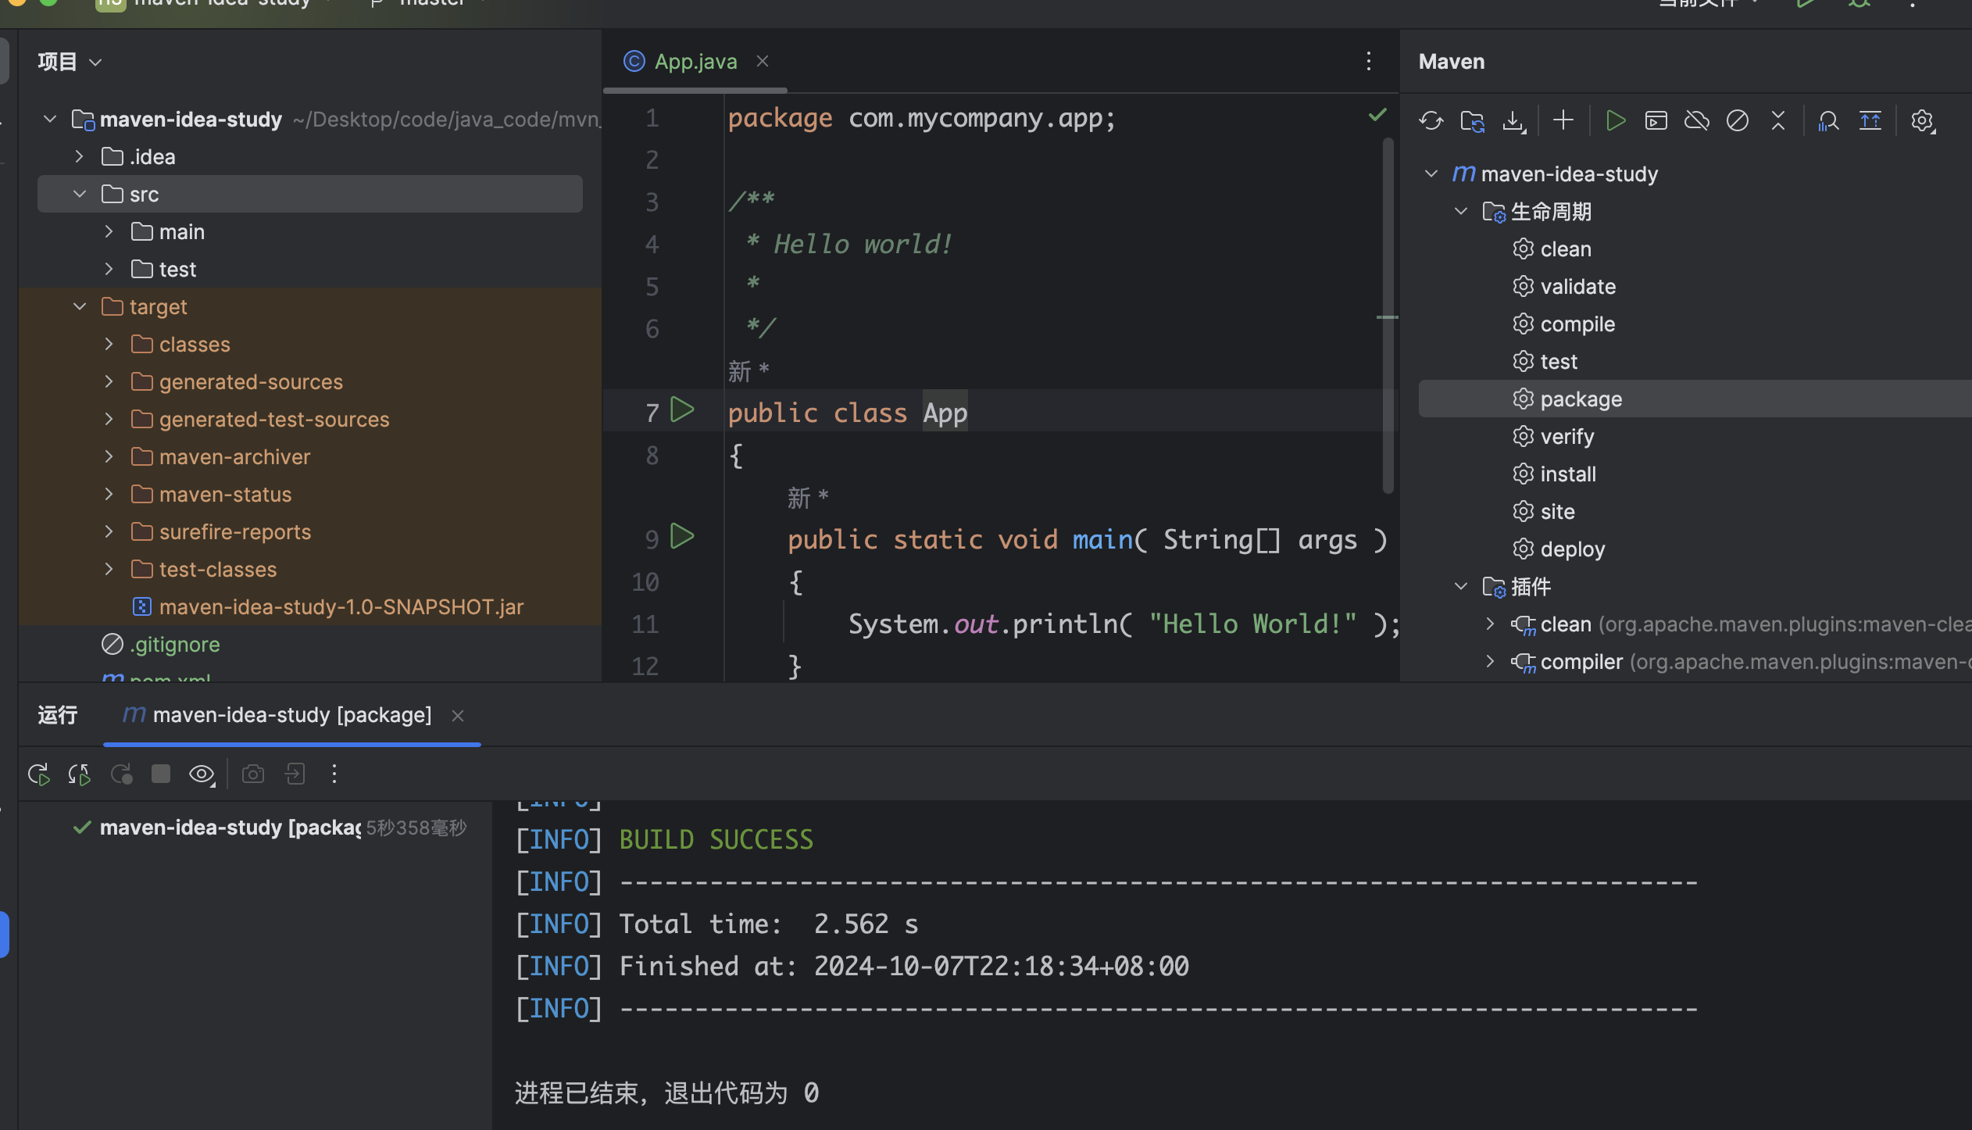This screenshot has width=1972, height=1130.
Task: Collapse the 生命周期 lifecycle node
Action: click(1460, 212)
